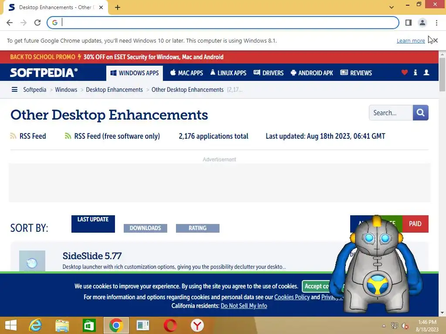Open the Android APK section
Screen dimensions: 446x334
click(x=312, y=73)
